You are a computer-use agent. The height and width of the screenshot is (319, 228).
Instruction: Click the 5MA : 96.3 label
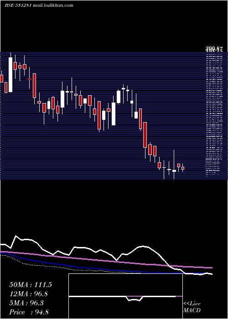point(26,303)
